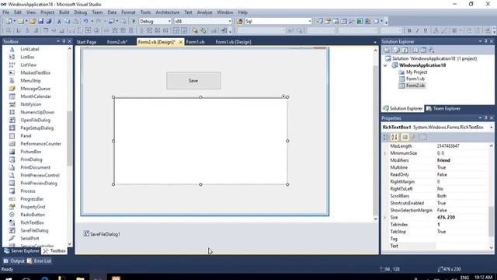This screenshot has width=497, height=280.
Task: Select NumericUpDown in Toolbox
Action: click(x=37, y=112)
